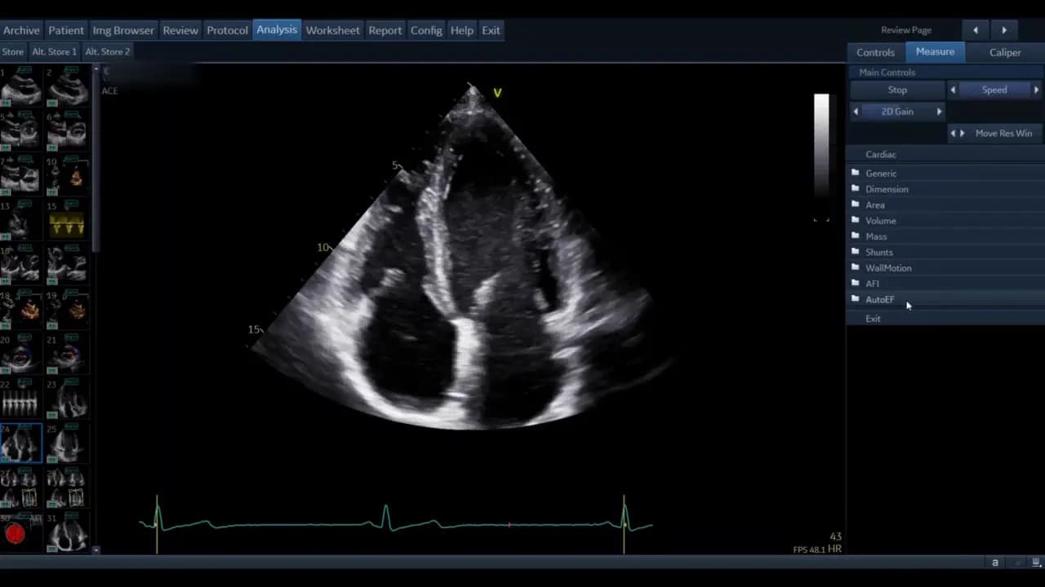Decrease 2D Gain with left arrow
Viewport: 1045px width, 587px height.
coord(856,112)
